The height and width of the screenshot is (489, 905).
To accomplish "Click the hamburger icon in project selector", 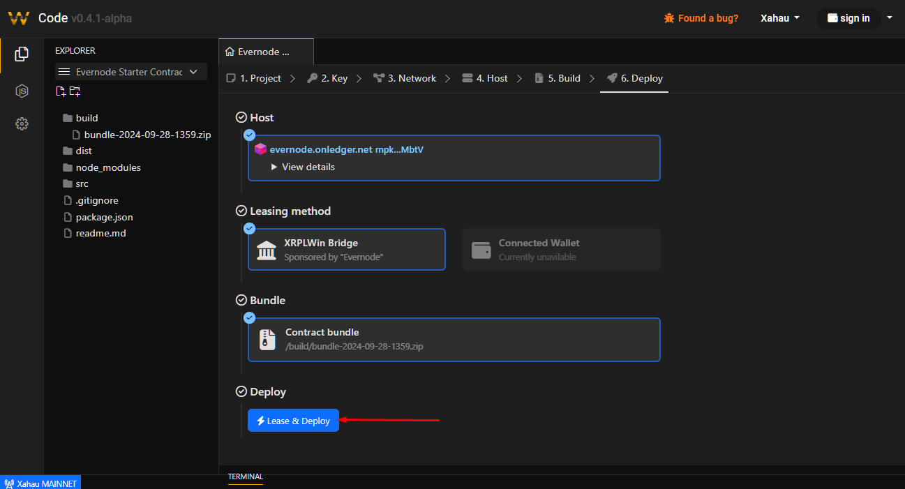I will click(x=65, y=72).
